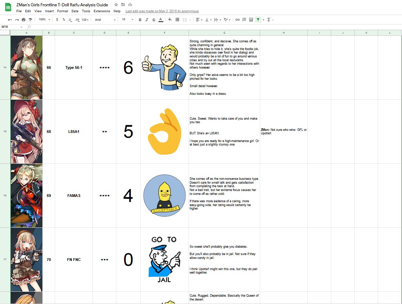Click the Go To Jail image

[x=164, y=260]
